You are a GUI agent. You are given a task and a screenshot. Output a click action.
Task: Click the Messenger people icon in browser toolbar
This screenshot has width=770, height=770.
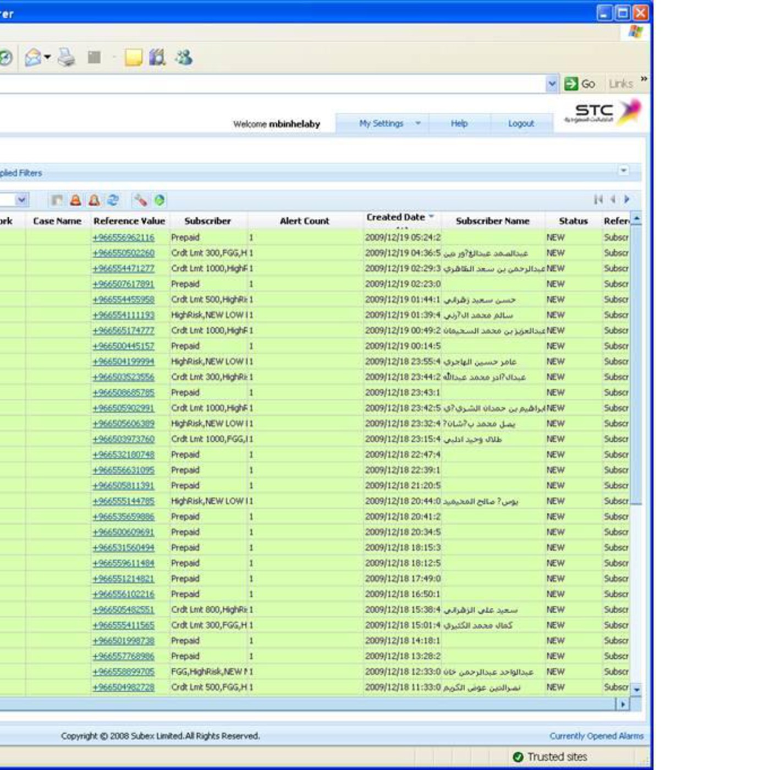point(184,57)
